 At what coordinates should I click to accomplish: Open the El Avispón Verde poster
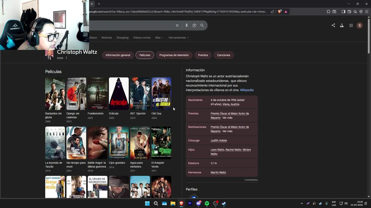tap(161, 143)
